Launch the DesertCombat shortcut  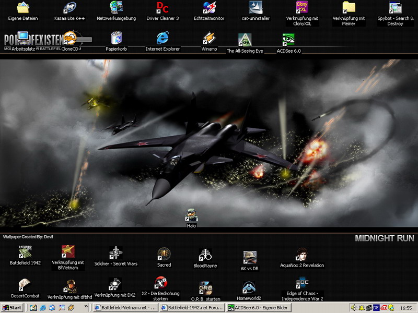point(25,285)
